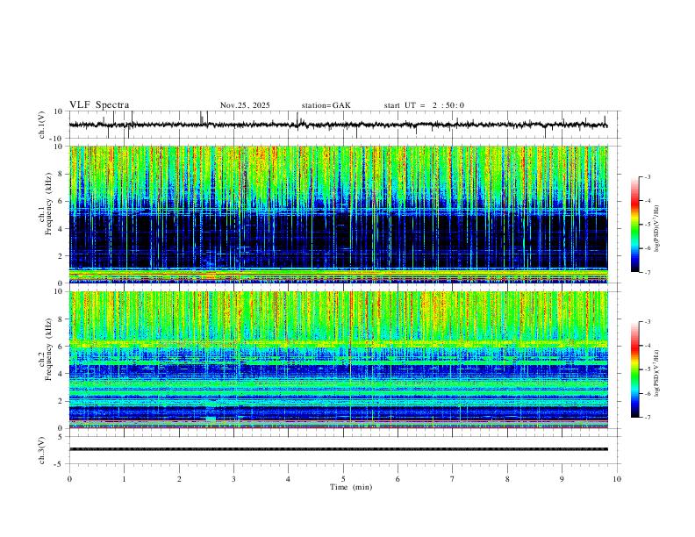Click the lower 'log(PSD)(V²/Hz)' colorbar label
Image resolution: width=695 pixels, height=537 pixels.
point(656,373)
